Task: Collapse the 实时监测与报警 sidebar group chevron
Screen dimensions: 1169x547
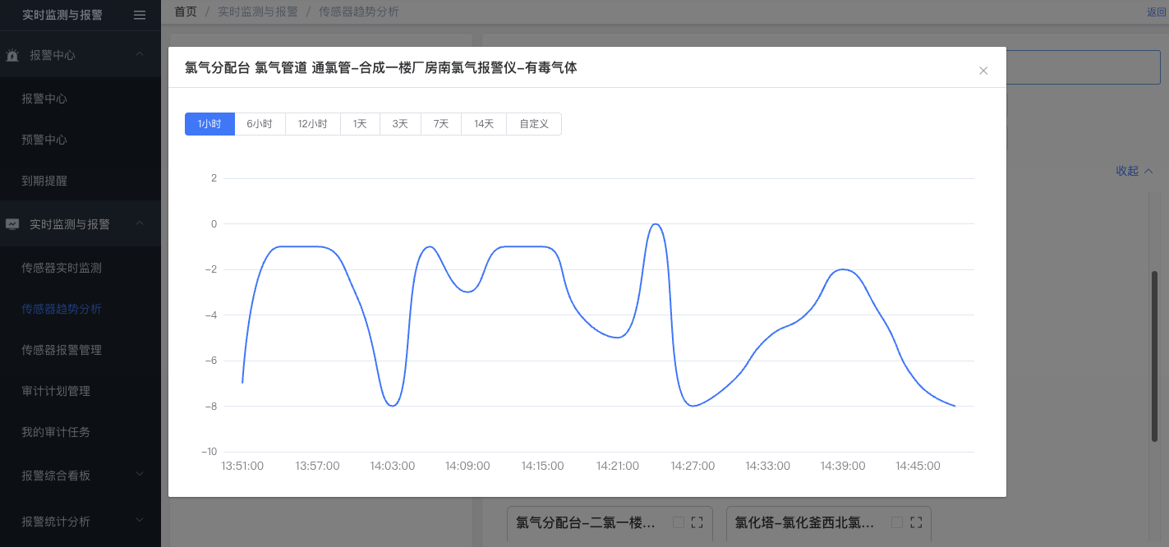Action: coord(140,223)
